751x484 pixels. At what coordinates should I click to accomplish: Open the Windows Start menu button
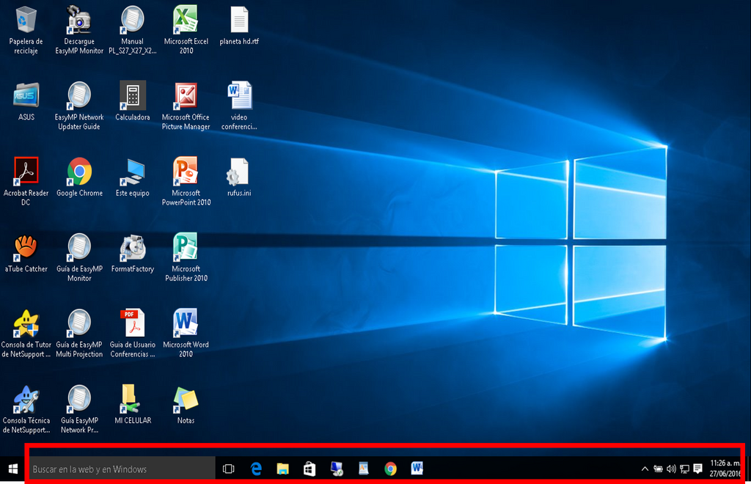(x=13, y=469)
